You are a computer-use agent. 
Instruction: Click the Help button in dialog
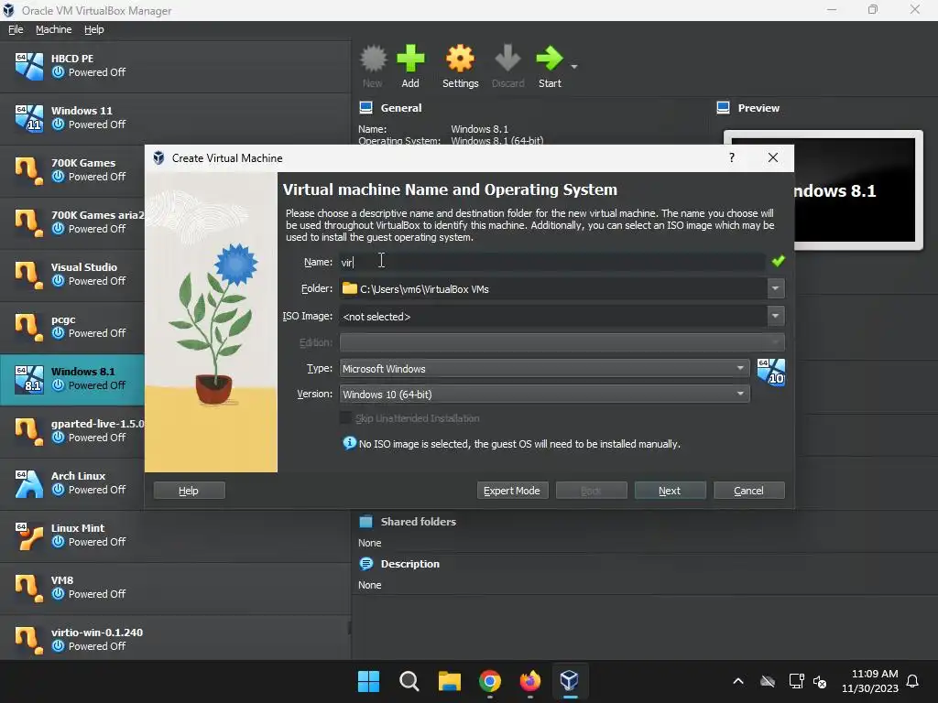point(189,491)
